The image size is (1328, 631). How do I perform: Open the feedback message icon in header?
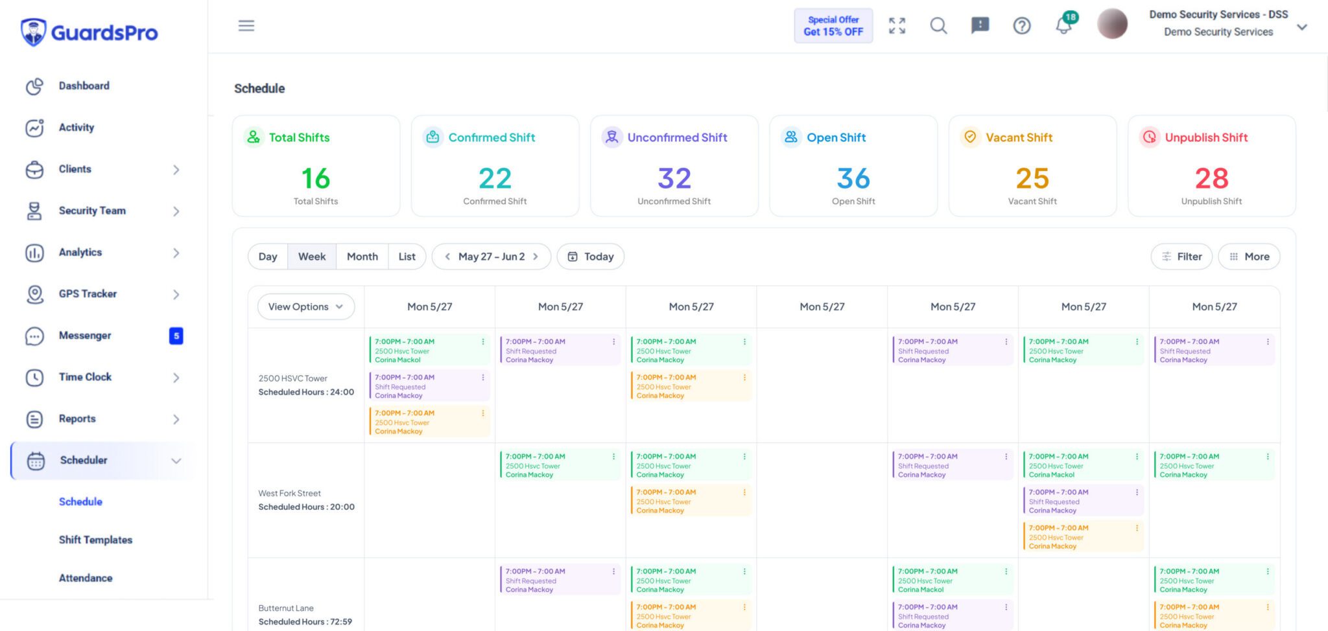[x=980, y=26]
